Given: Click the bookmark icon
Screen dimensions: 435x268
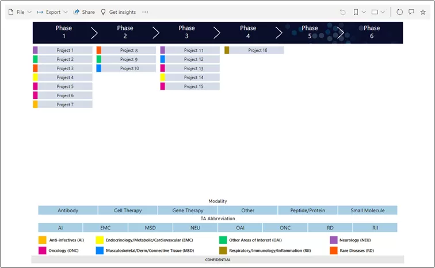Looking at the screenshot, I should pyautogui.click(x=356, y=12).
